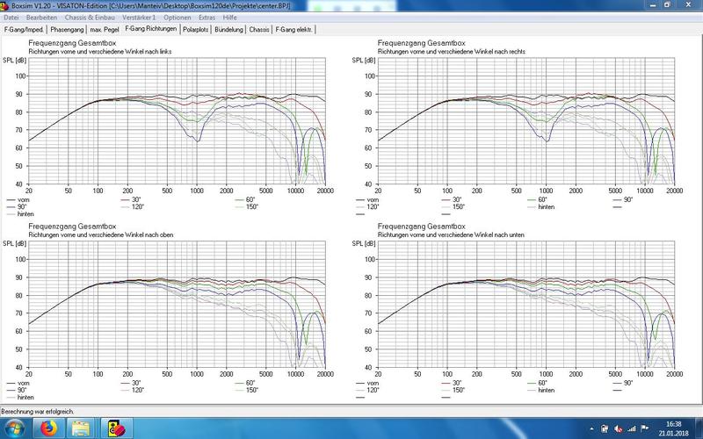703x439 pixels.
Task: Open the Hilfe menu
Action: click(x=229, y=17)
